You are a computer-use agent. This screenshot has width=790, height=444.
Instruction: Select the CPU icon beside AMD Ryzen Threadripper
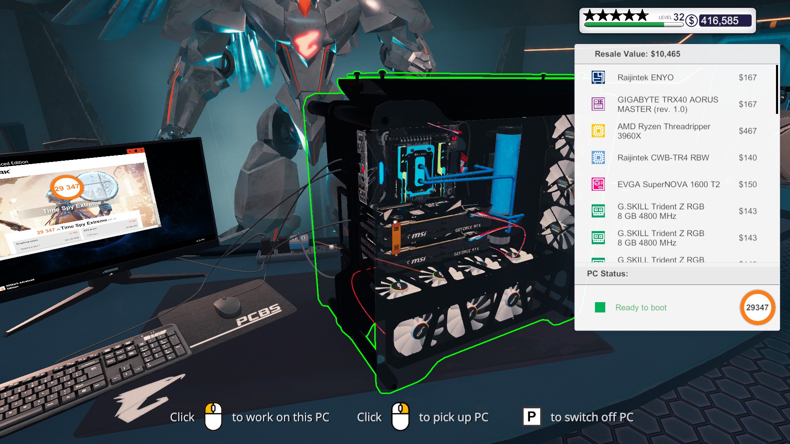point(598,131)
